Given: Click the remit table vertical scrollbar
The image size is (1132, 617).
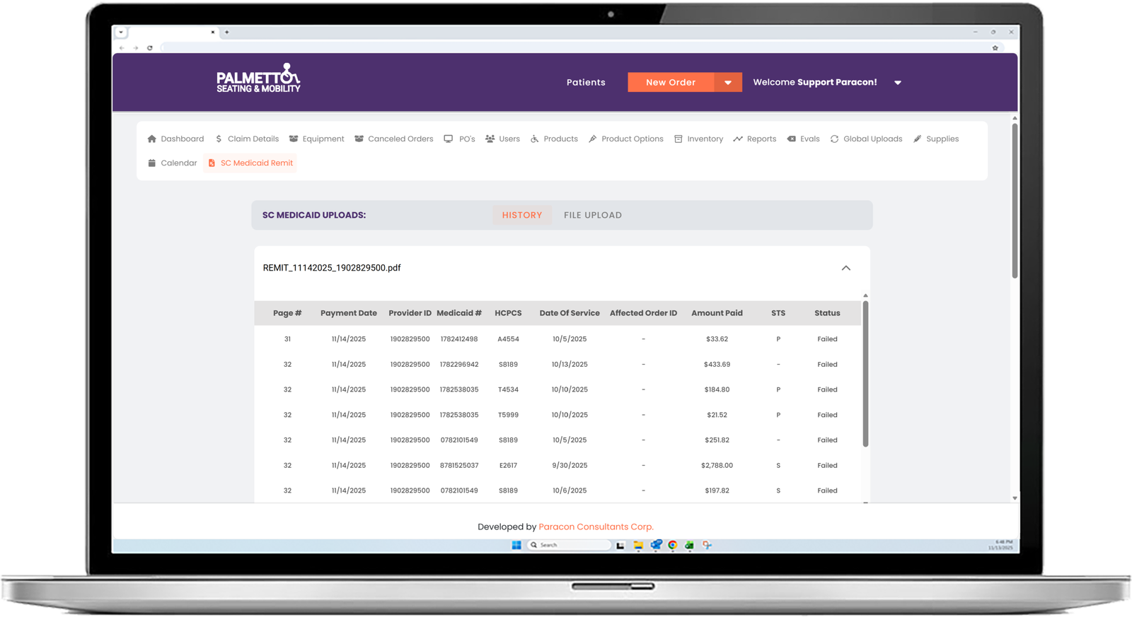Looking at the screenshot, I should click(865, 375).
